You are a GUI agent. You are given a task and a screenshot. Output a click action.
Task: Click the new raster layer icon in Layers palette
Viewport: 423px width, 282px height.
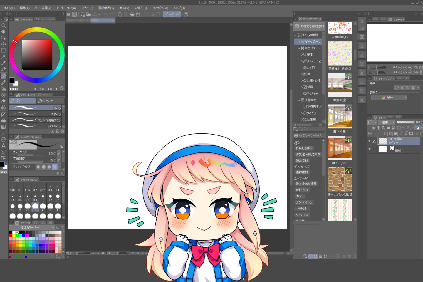point(386,134)
